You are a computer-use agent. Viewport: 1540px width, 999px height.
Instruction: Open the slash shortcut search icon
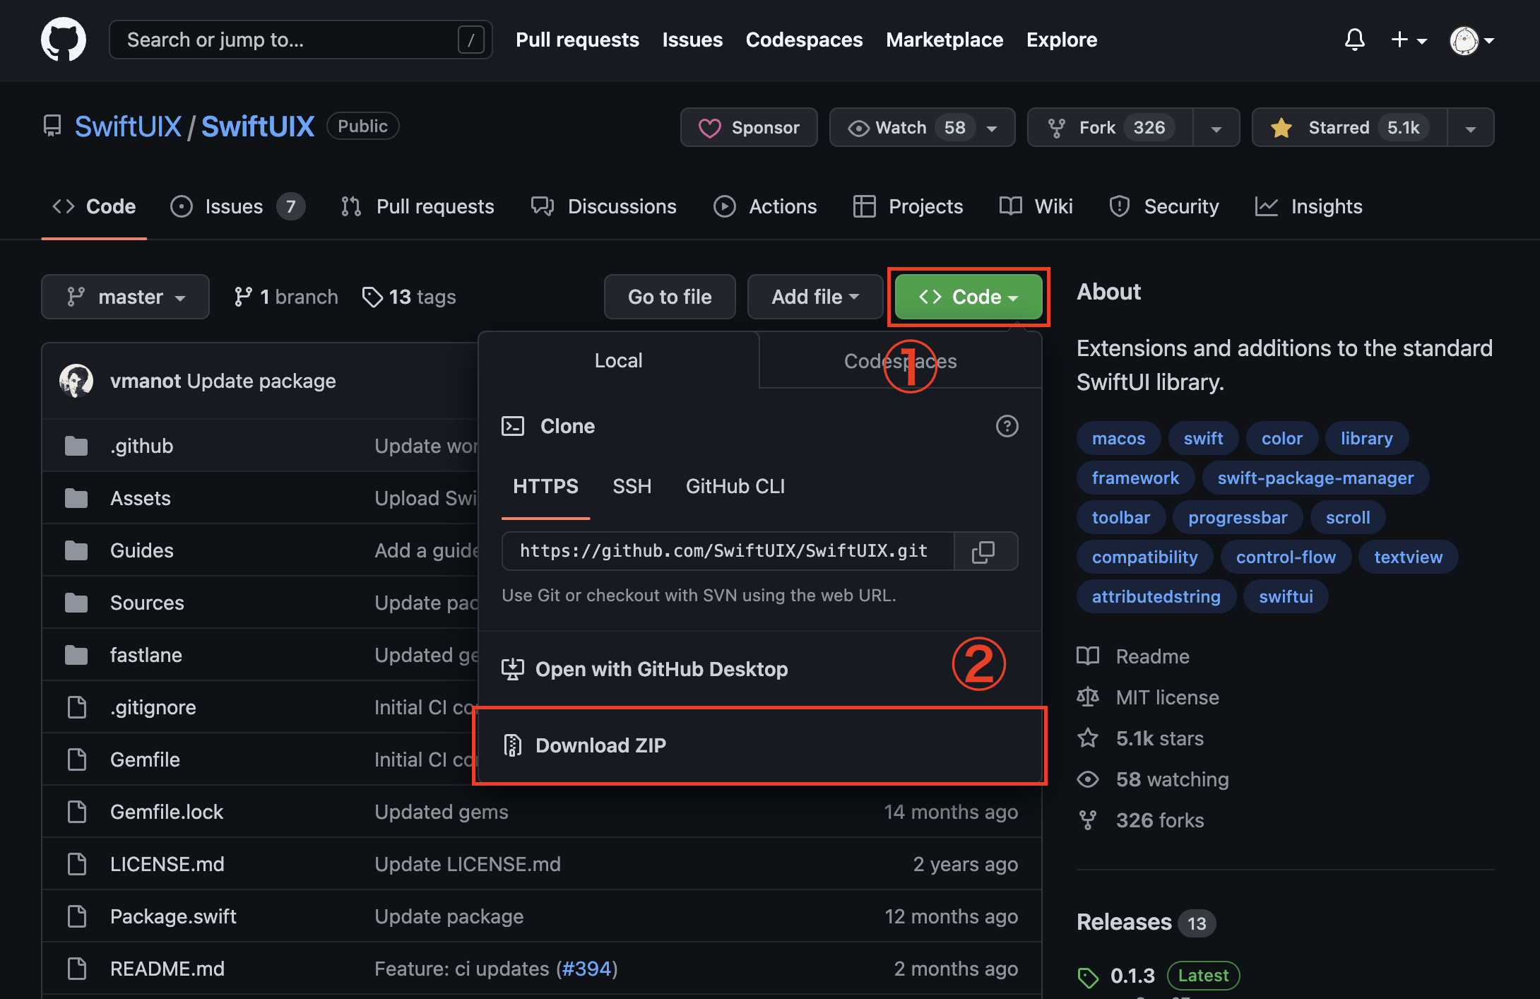point(471,40)
